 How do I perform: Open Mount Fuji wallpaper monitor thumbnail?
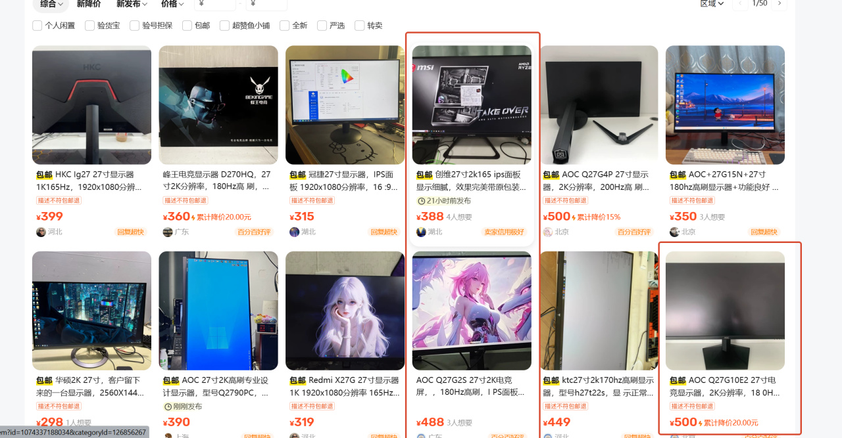point(725,105)
